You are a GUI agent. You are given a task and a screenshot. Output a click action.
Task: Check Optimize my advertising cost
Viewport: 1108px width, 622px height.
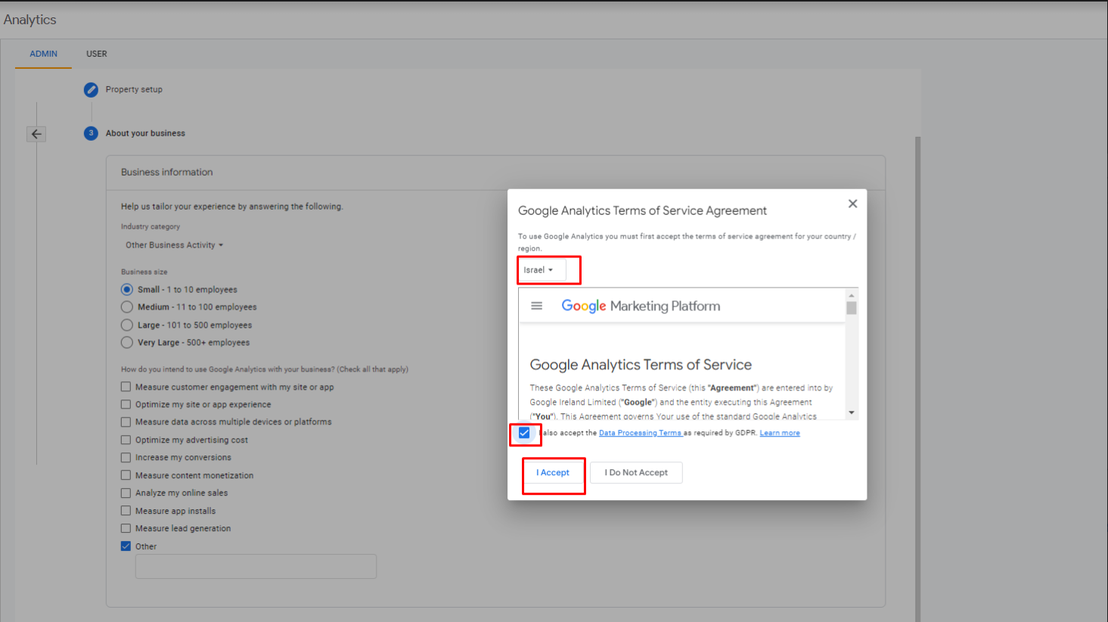pos(126,440)
